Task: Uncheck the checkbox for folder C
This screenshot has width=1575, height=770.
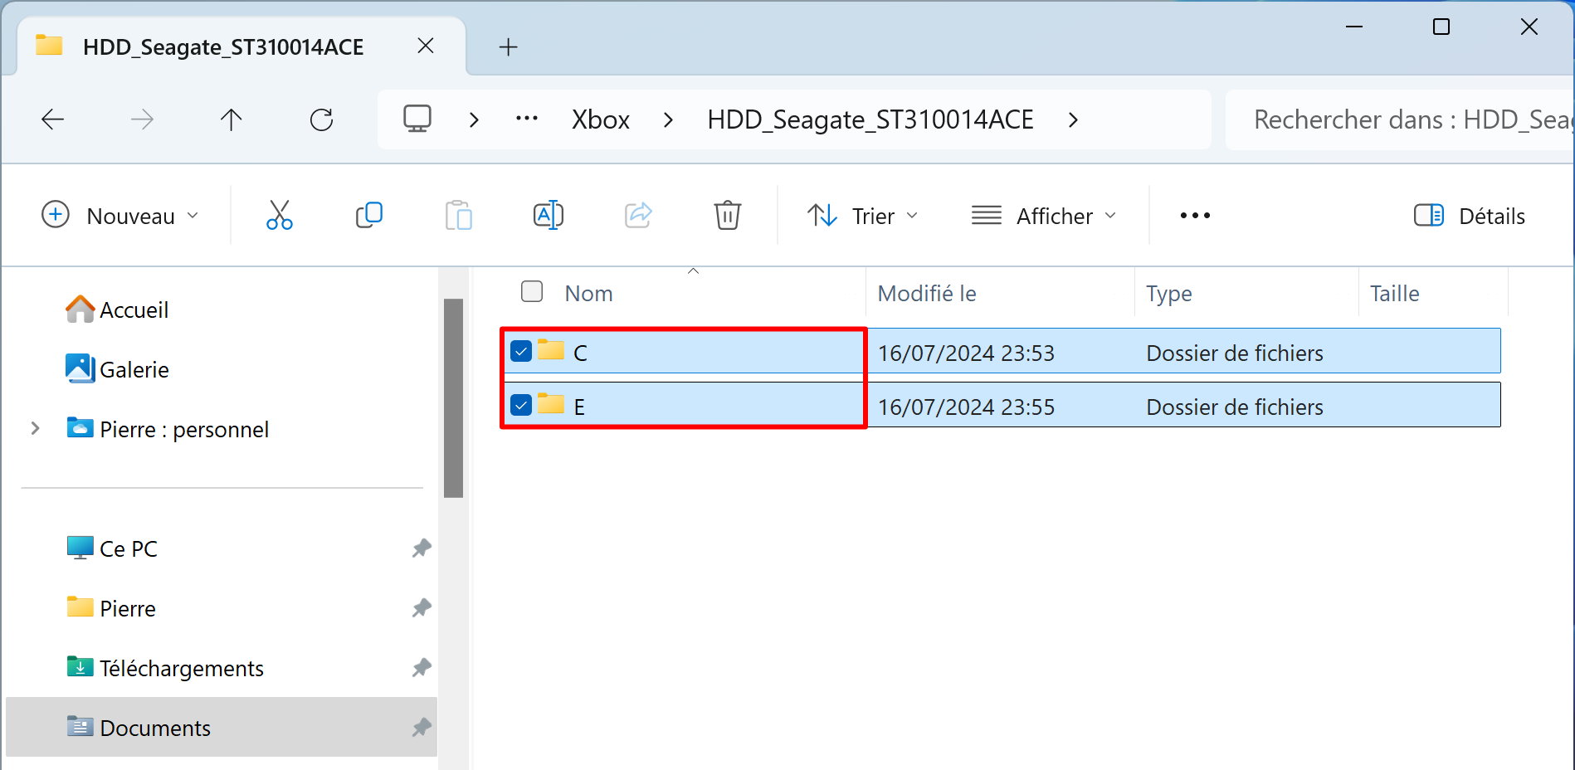Action: (521, 351)
